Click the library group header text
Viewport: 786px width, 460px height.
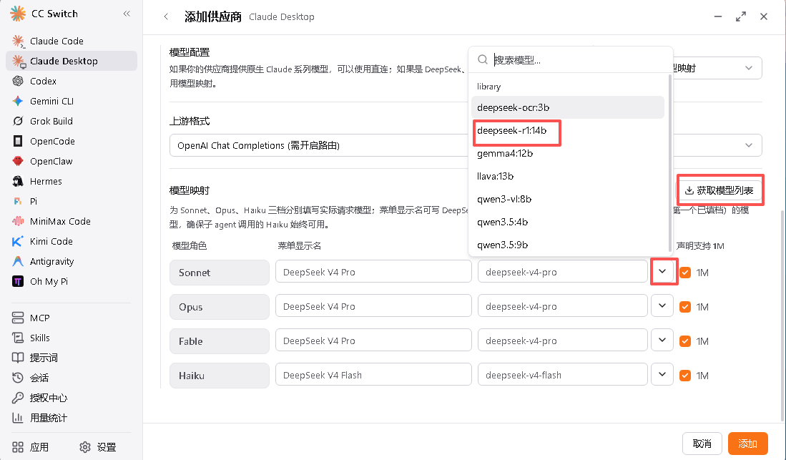click(x=488, y=87)
